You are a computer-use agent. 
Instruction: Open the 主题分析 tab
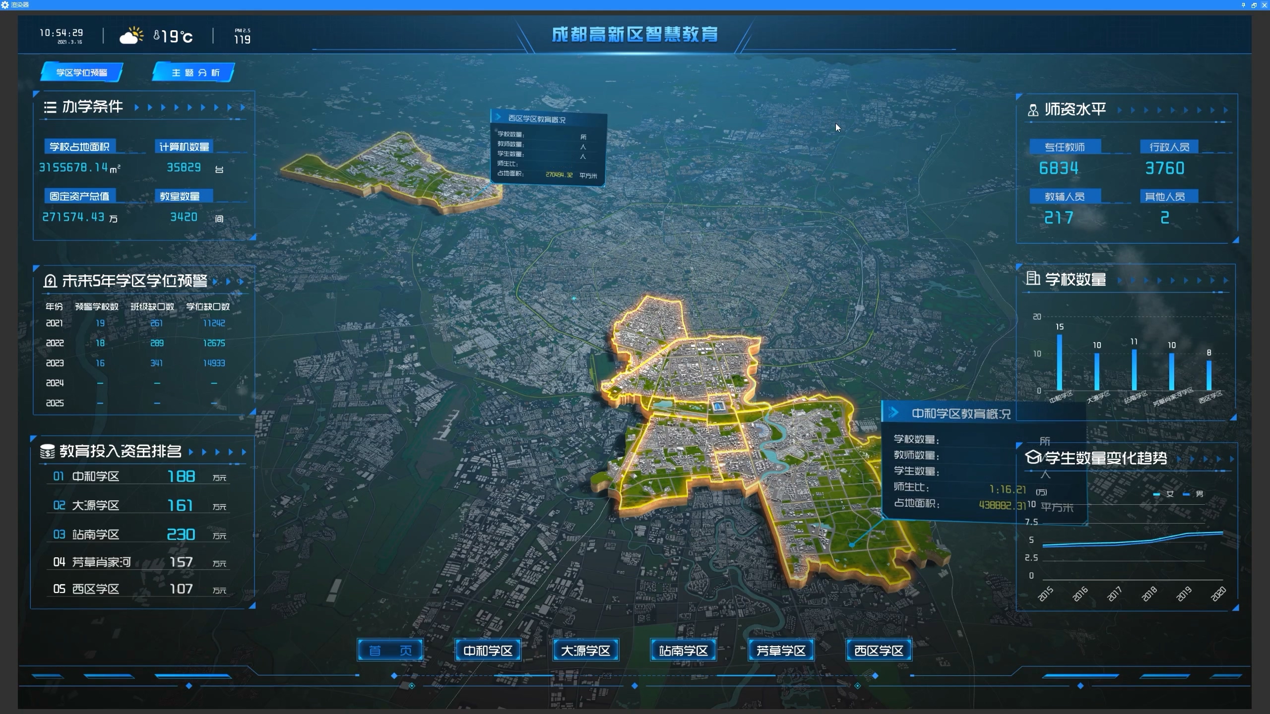click(x=193, y=72)
